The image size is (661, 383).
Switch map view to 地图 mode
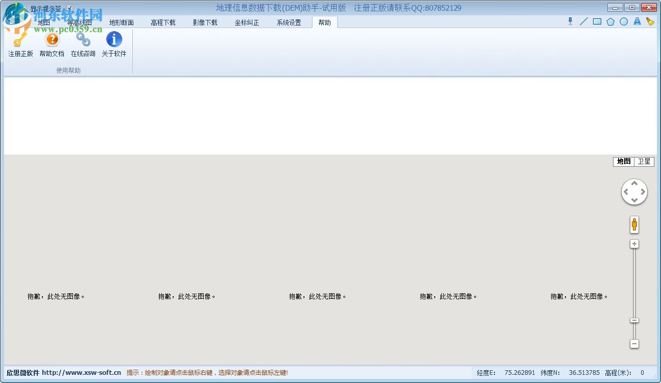(624, 162)
